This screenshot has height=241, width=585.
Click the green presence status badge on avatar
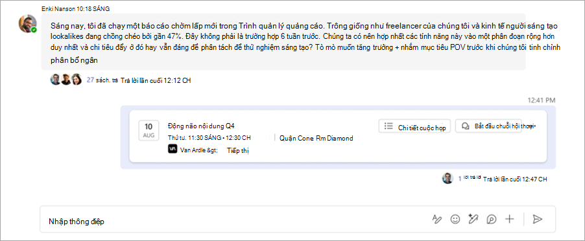coord(34,29)
